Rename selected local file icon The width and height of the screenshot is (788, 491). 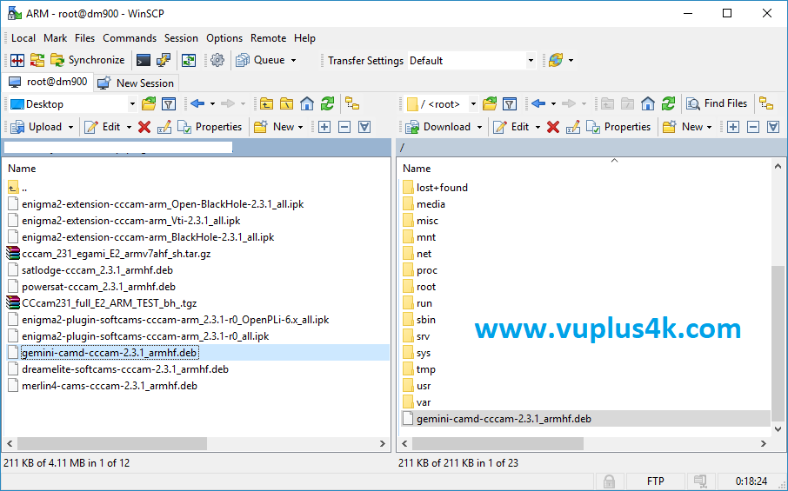[164, 127]
